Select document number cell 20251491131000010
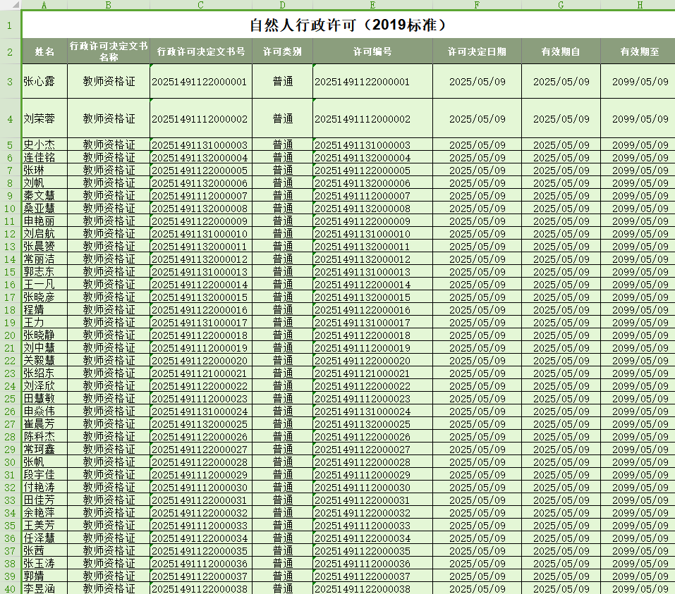 coord(200,234)
